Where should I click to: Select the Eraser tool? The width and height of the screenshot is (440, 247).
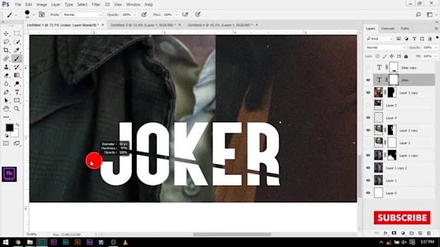point(6,76)
